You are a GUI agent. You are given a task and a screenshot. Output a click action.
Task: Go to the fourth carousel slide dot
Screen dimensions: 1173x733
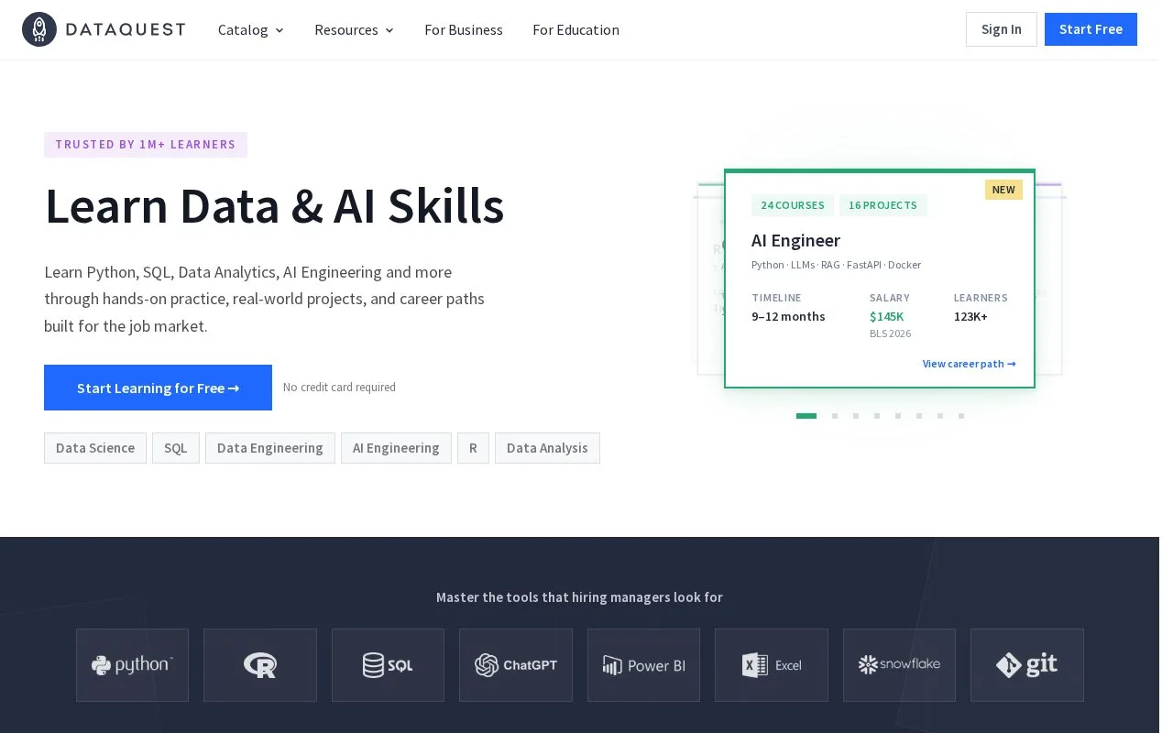(877, 416)
